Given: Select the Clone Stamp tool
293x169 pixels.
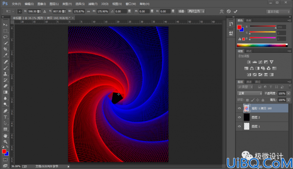Looking at the screenshot, I should tap(5, 74).
